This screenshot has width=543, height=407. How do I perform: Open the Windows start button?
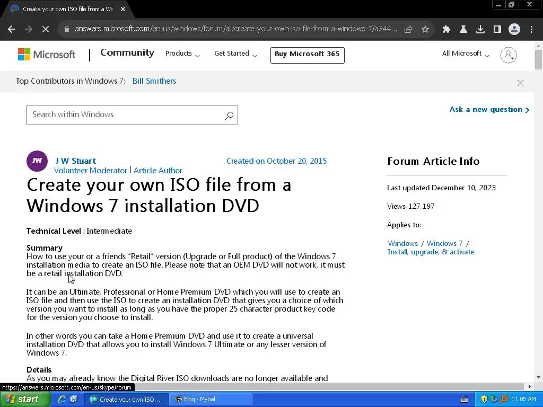25,400
